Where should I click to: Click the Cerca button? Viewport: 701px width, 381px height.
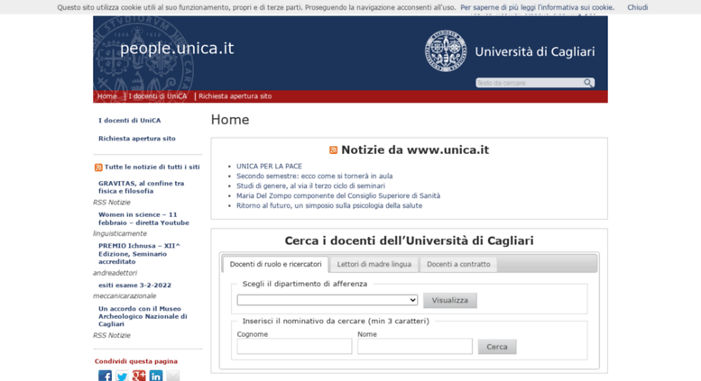coord(497,347)
